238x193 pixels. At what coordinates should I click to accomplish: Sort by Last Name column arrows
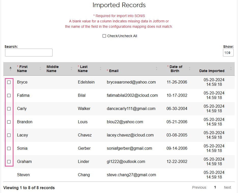(100, 69)
